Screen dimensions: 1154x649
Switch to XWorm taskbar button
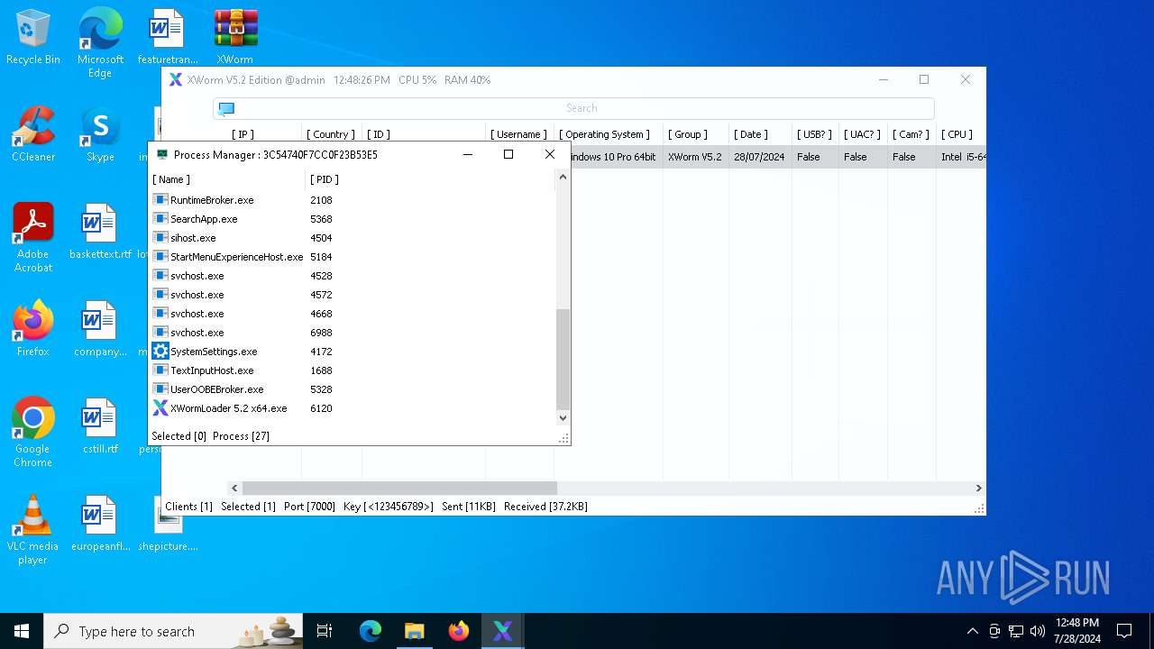pos(503,631)
